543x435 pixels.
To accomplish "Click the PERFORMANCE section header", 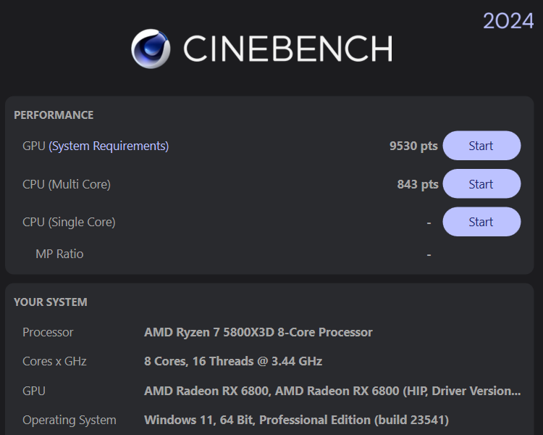I will (x=54, y=115).
